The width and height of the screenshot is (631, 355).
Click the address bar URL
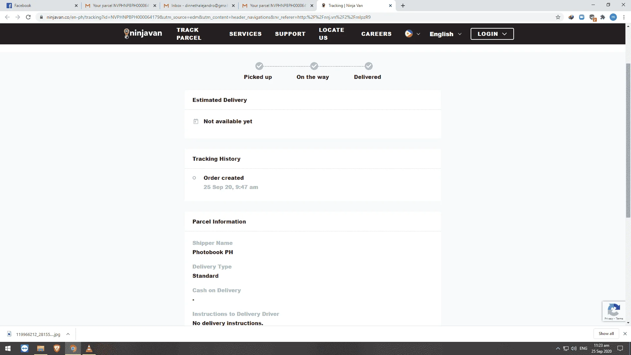click(x=208, y=17)
